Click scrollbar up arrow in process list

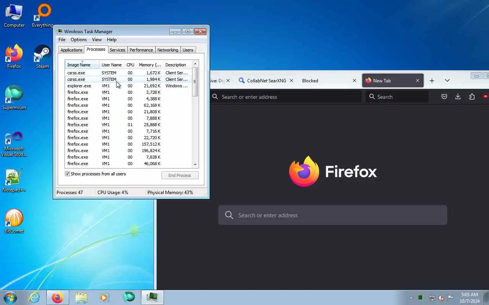point(195,64)
